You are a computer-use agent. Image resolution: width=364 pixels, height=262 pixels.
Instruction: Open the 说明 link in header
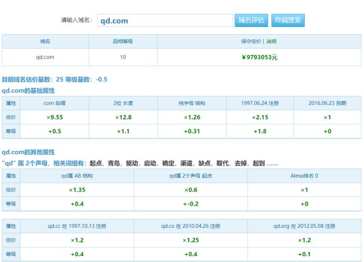(x=271, y=41)
